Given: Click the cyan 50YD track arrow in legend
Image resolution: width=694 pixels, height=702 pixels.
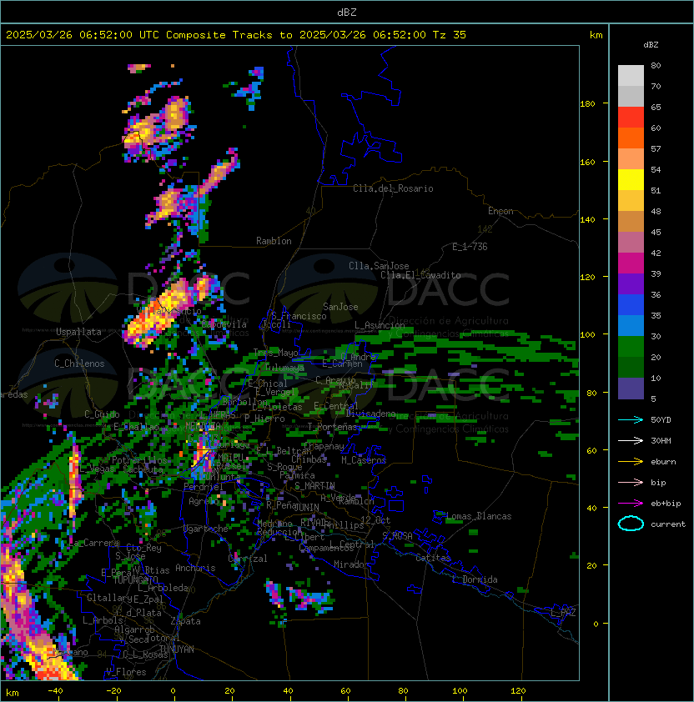Looking at the screenshot, I should (x=631, y=419).
